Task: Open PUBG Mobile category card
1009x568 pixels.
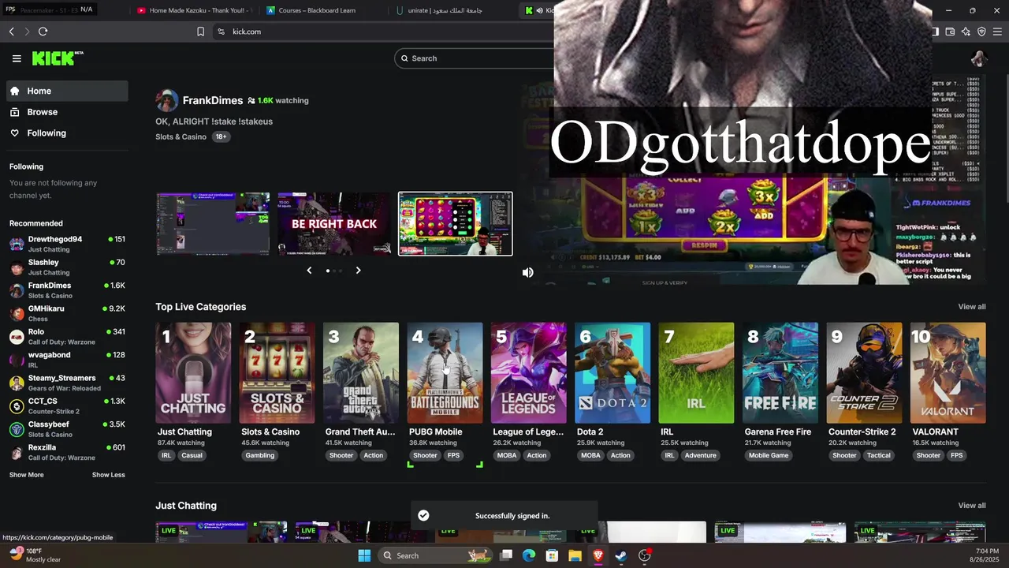Action: (445, 373)
